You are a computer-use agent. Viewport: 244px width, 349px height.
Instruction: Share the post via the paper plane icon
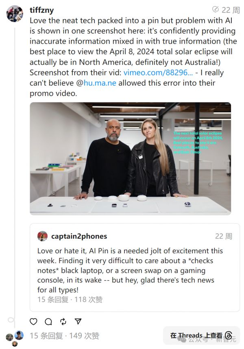(78, 321)
